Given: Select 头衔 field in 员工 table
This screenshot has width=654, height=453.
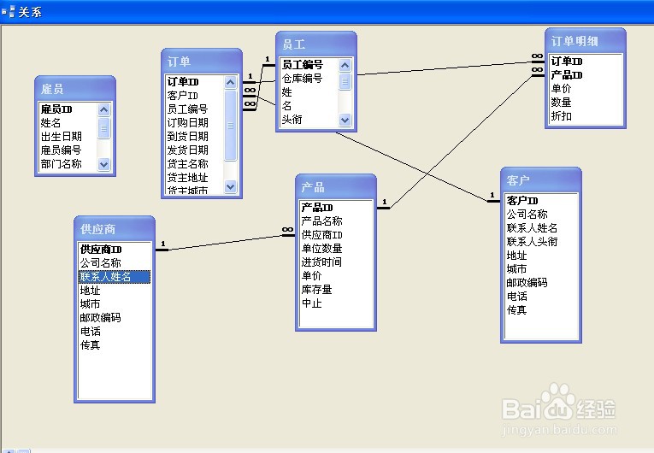Looking at the screenshot, I should coord(309,120).
